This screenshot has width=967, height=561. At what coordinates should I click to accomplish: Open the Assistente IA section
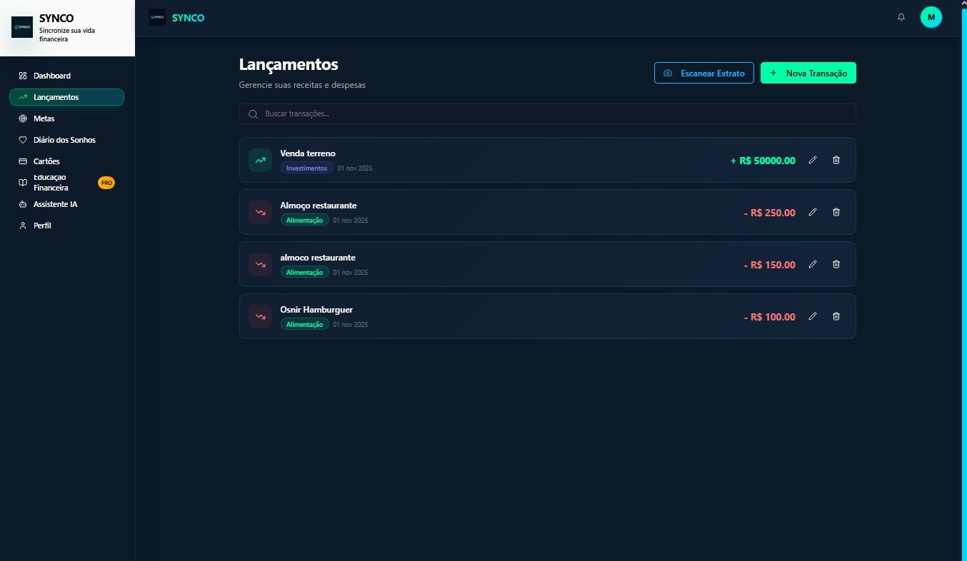[57, 204]
